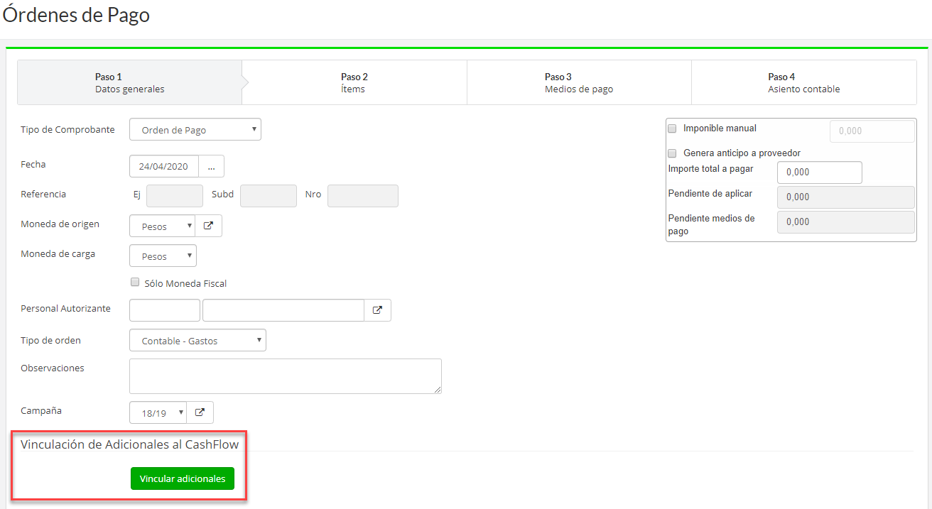The height and width of the screenshot is (509, 932).
Task: Click the Tipo de Comprobante label
Action: point(67,130)
